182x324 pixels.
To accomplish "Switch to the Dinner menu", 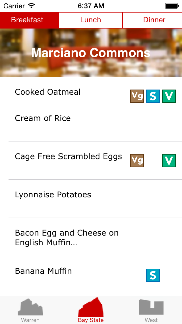I will (x=154, y=20).
